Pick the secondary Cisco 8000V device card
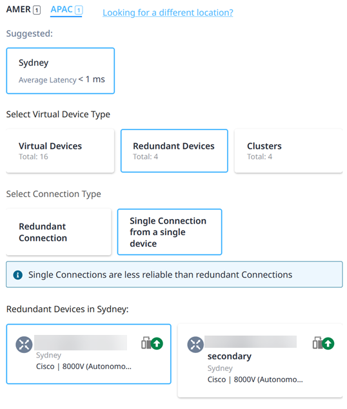The height and width of the screenshot is (409, 347). (260, 361)
